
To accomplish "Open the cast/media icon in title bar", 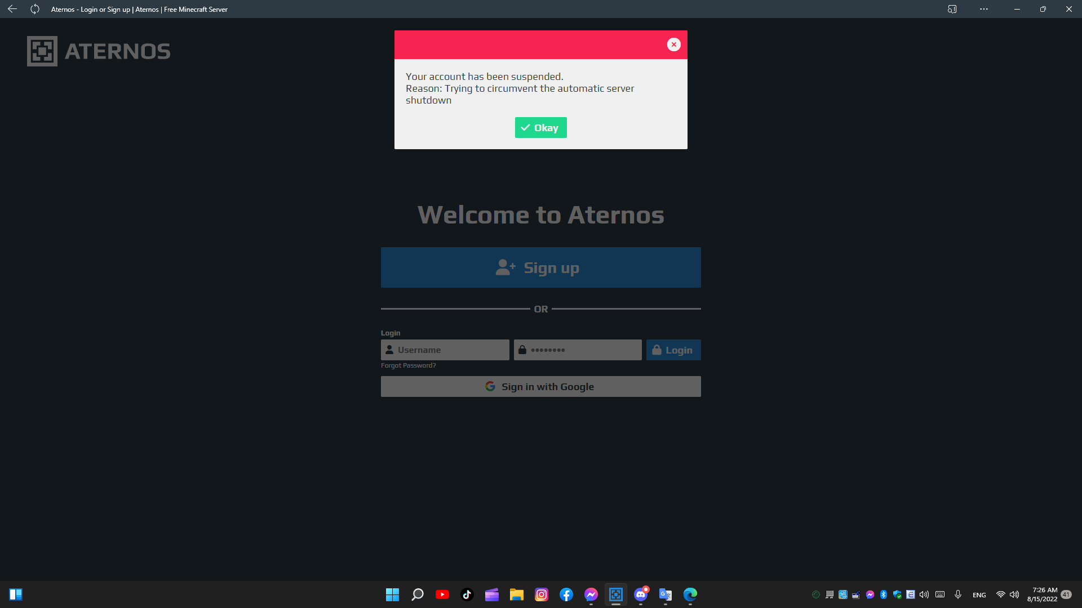I will pos(952,9).
